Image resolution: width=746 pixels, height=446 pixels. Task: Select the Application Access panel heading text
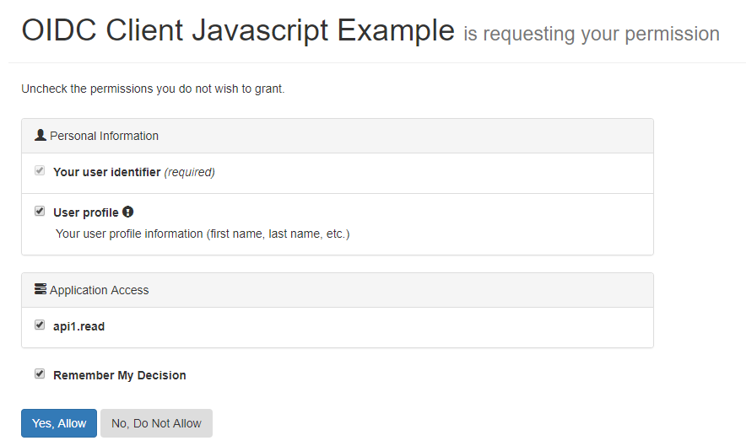coord(99,290)
